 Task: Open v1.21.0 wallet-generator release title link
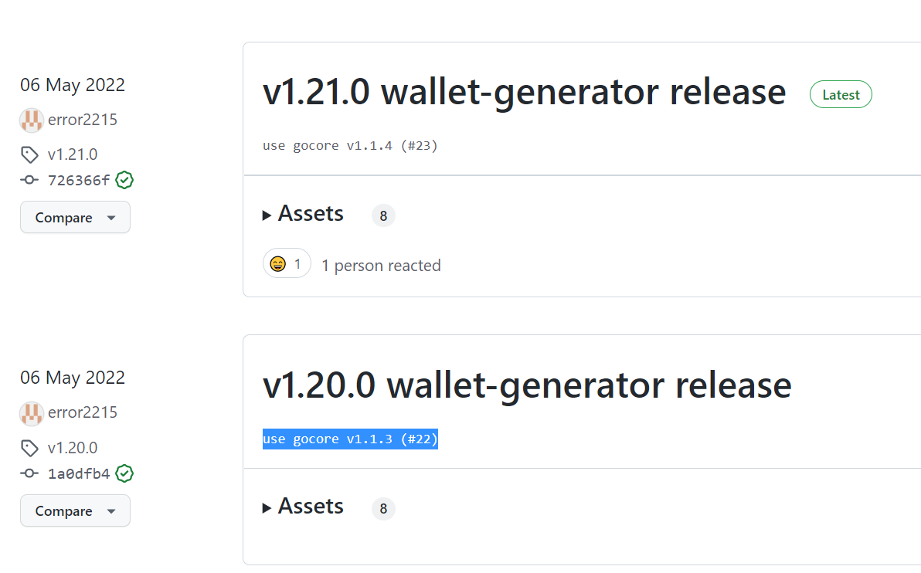click(524, 92)
